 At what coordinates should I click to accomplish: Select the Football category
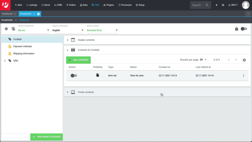pos(32,39)
